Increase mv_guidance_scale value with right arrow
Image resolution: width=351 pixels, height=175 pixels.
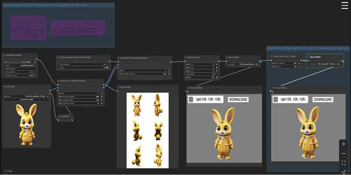click(x=101, y=100)
